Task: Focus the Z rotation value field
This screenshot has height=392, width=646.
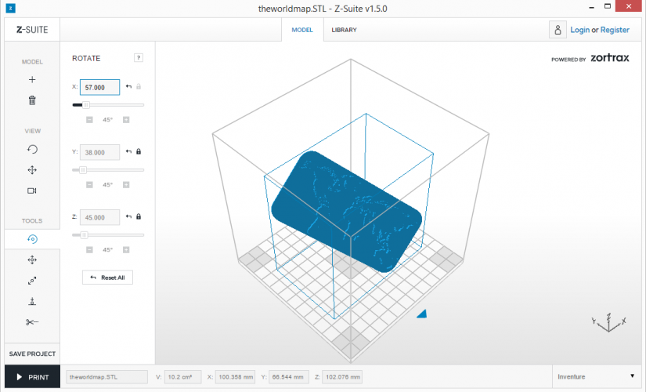Action: click(x=99, y=217)
